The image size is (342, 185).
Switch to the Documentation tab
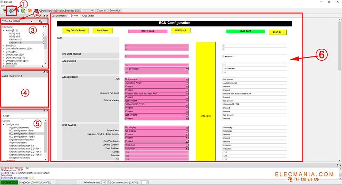(x=59, y=16)
